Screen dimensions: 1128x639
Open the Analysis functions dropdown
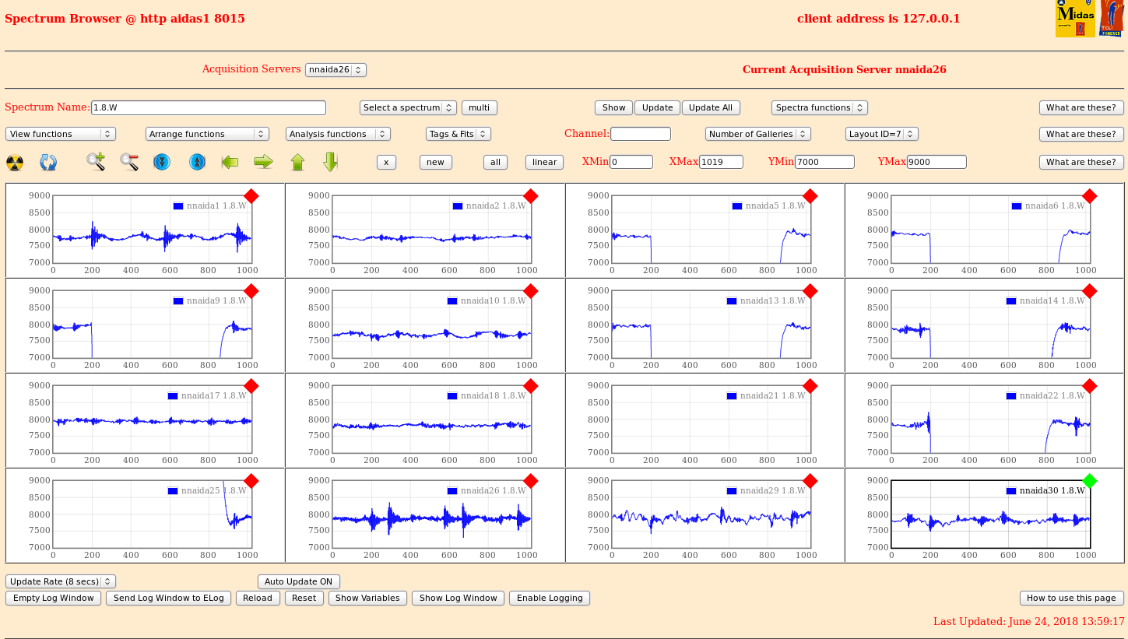(338, 134)
